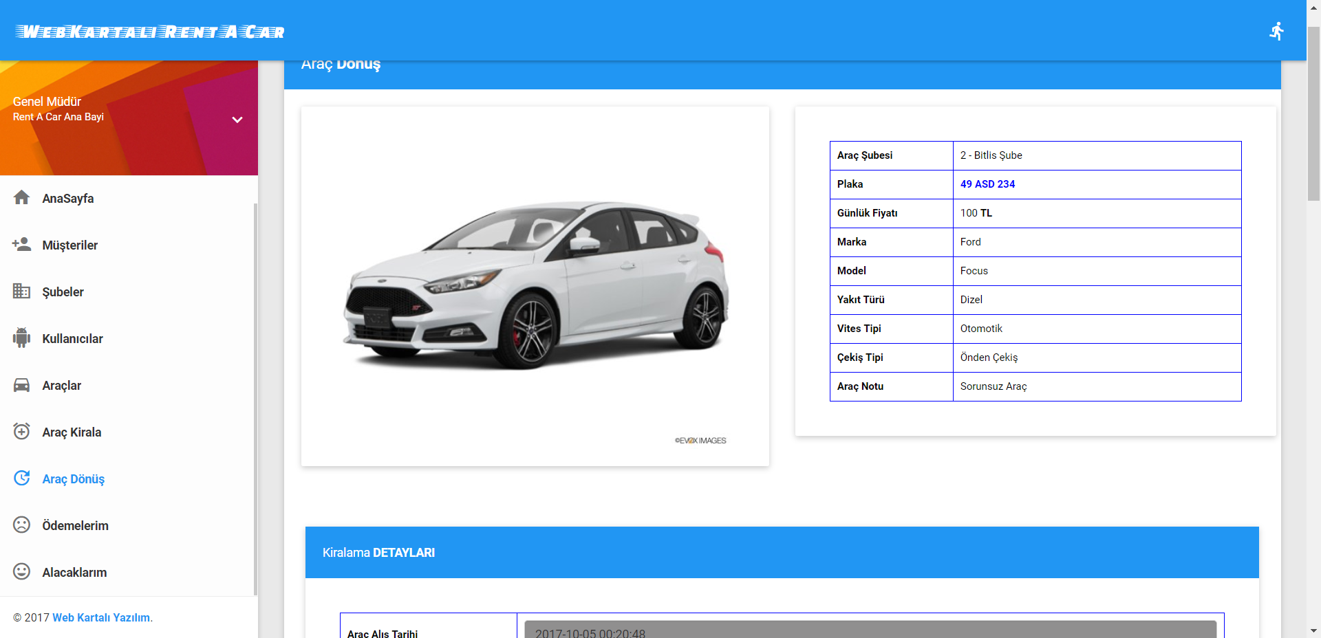The height and width of the screenshot is (638, 1321).
Task: Click the home icon beside AnaSayfa
Action: (x=21, y=198)
